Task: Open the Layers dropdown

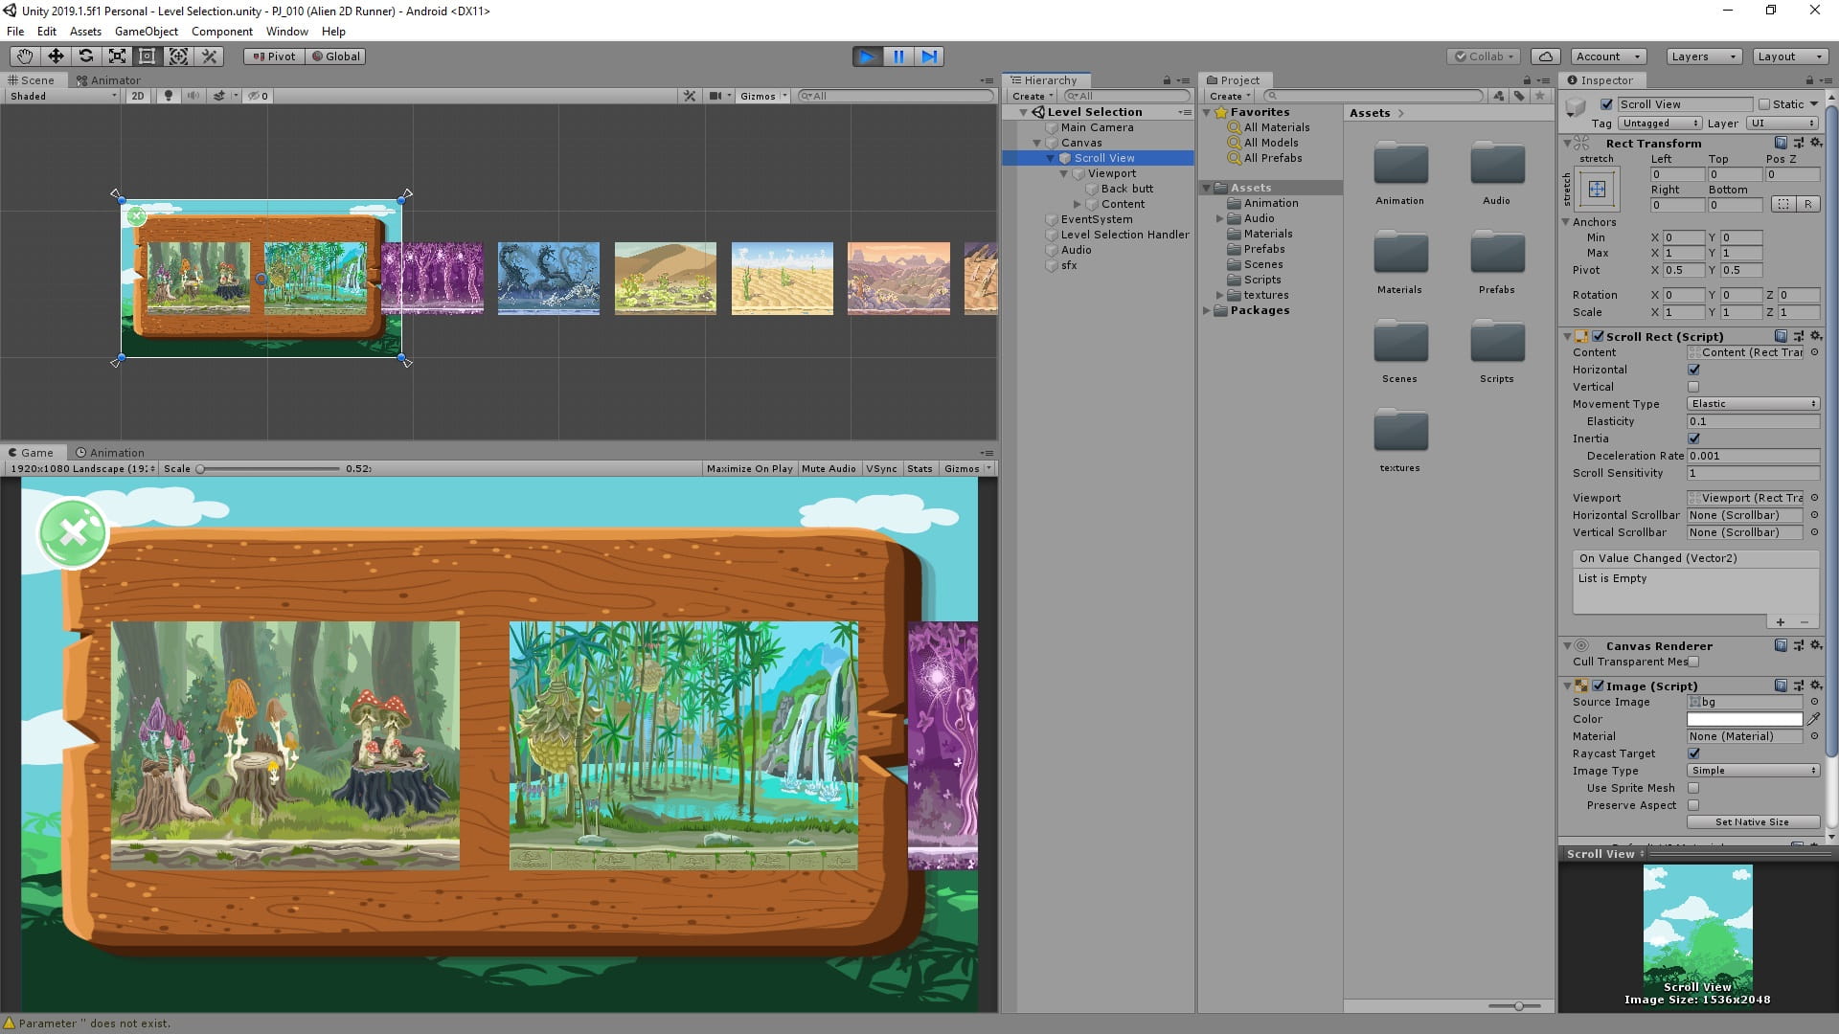Action: 1703,56
